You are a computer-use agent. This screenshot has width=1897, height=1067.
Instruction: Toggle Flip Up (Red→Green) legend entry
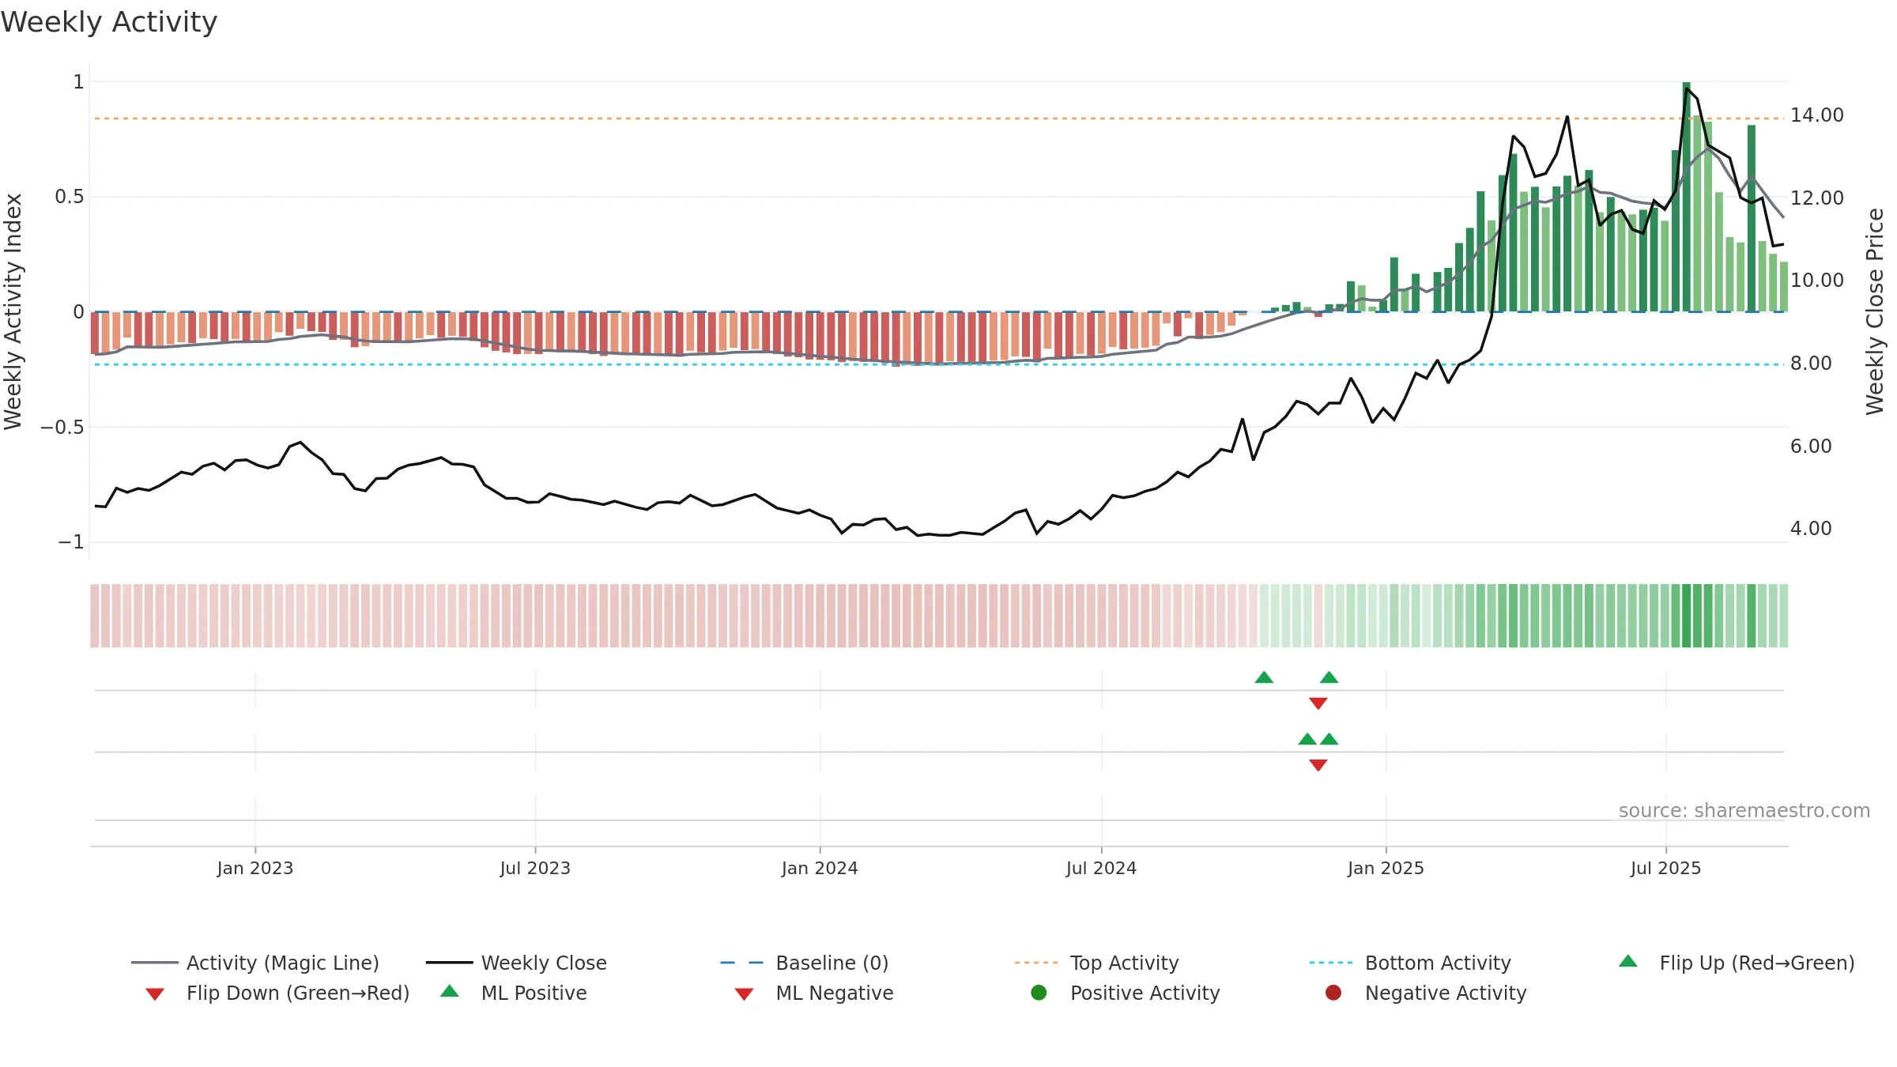1737,963
